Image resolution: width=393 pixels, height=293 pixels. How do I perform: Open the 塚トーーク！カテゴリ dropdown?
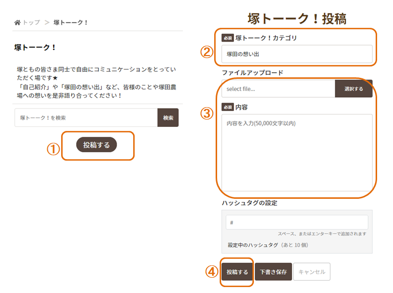[x=297, y=54]
